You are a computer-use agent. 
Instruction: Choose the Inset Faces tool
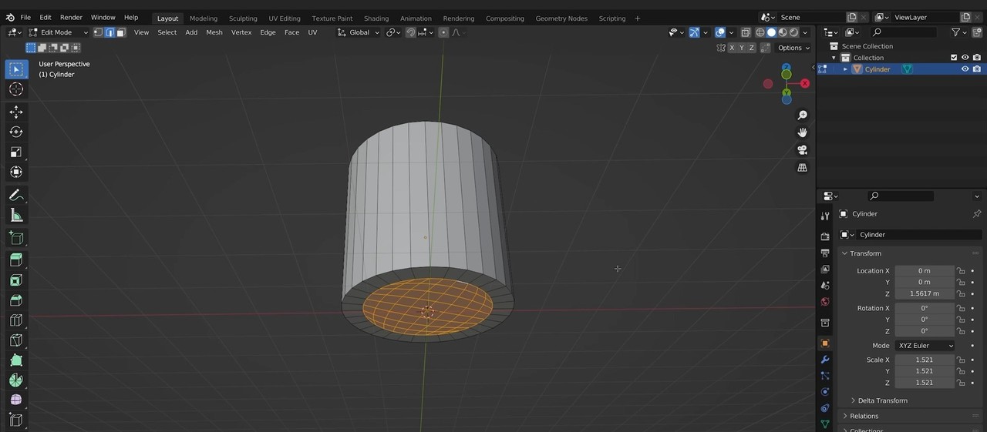[x=16, y=280]
